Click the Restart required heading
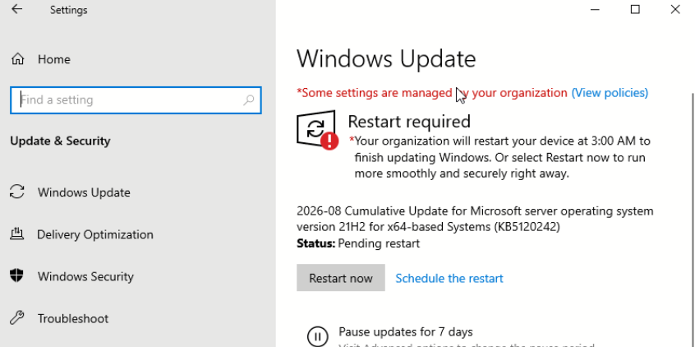 click(x=409, y=122)
